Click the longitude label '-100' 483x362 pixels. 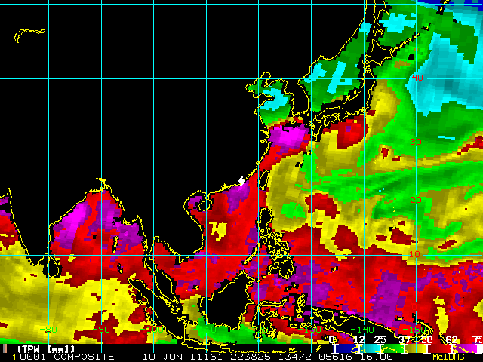(152, 330)
